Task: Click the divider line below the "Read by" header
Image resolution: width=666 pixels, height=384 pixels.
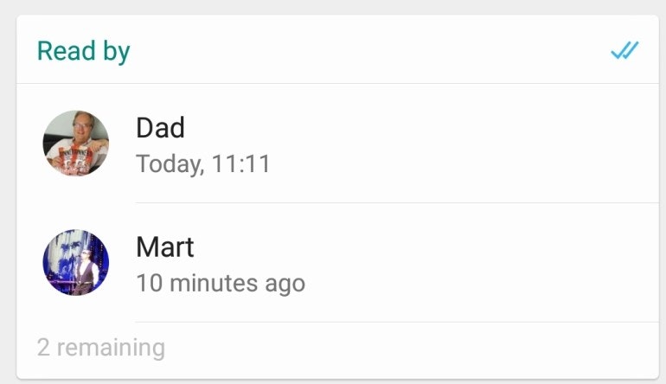Action: pos(337,84)
